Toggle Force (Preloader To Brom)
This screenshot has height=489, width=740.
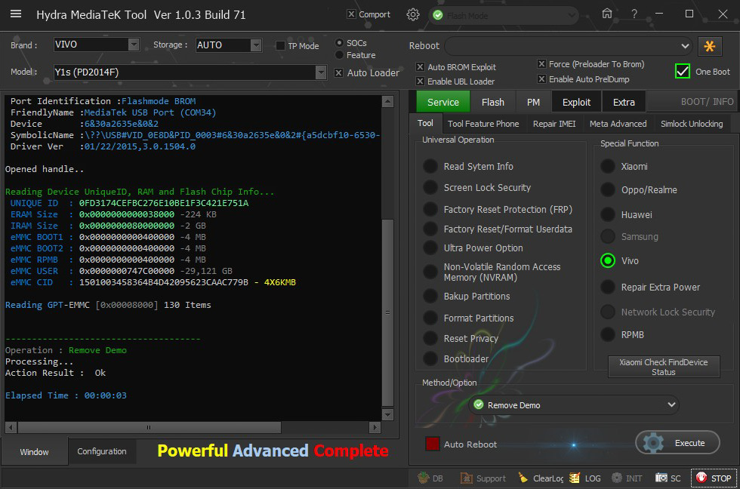(x=542, y=63)
